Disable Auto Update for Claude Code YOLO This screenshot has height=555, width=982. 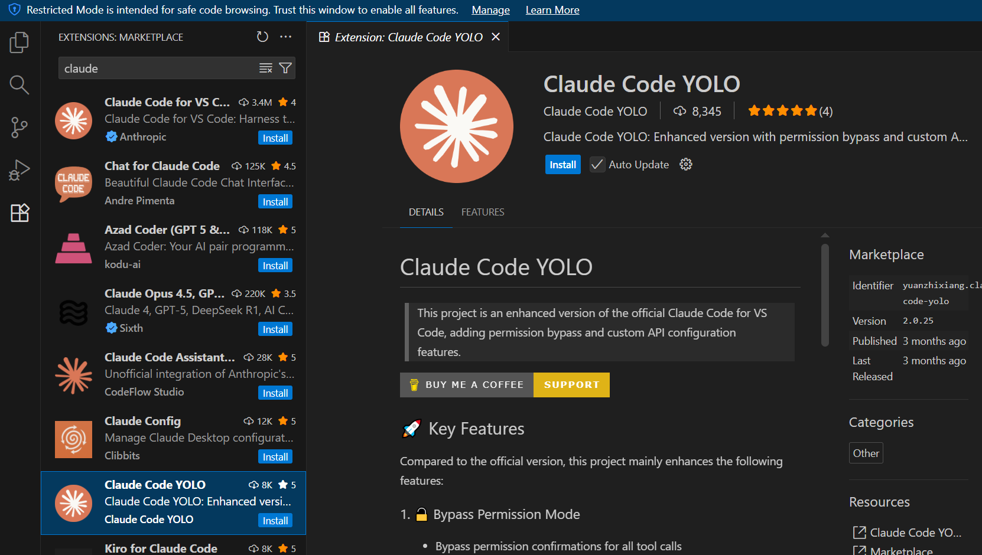click(597, 164)
